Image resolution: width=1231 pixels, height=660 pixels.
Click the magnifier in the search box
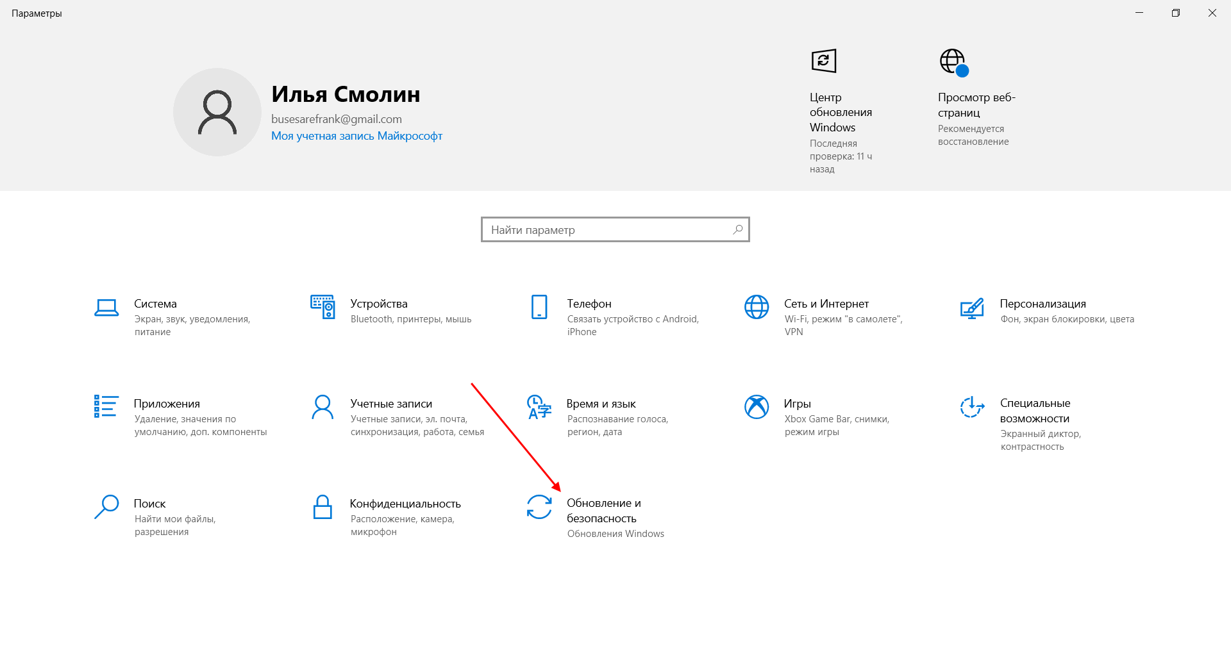[x=738, y=229]
